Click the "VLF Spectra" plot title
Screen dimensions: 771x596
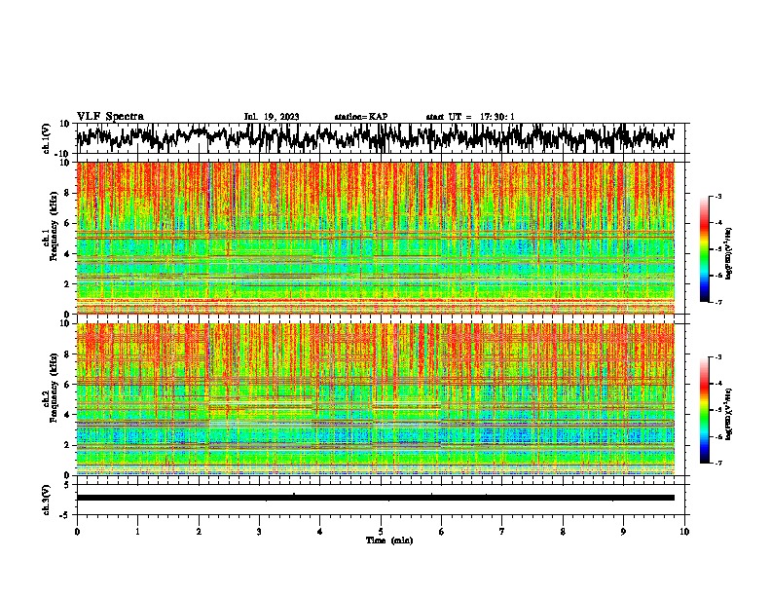coord(111,116)
